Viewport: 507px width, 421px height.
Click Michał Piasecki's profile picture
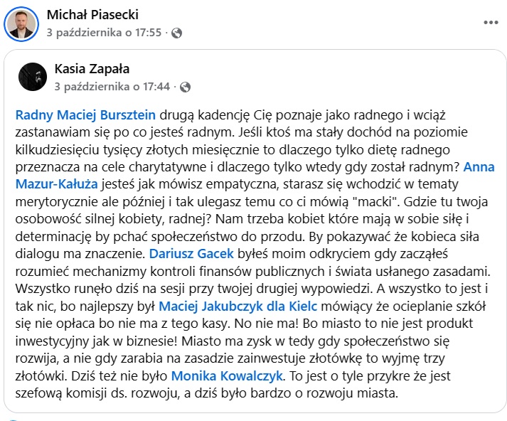coord(22,23)
